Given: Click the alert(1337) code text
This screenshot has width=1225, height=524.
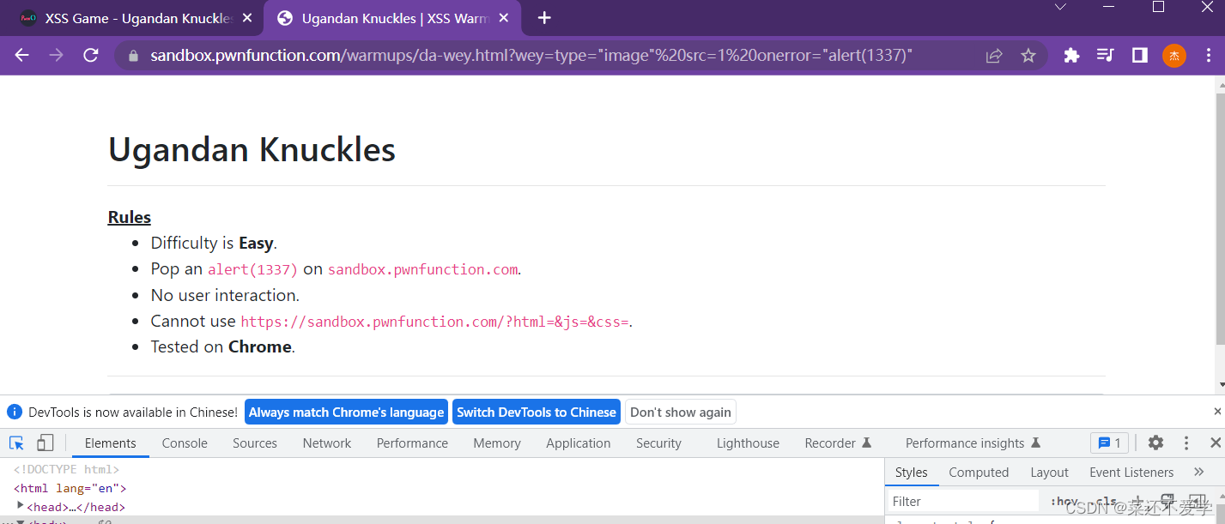Looking at the screenshot, I should pyautogui.click(x=252, y=269).
